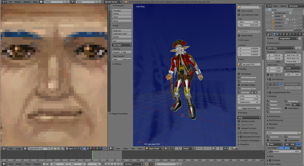Disable World Background checkbox
304x166 pixels.
pos(239,77)
